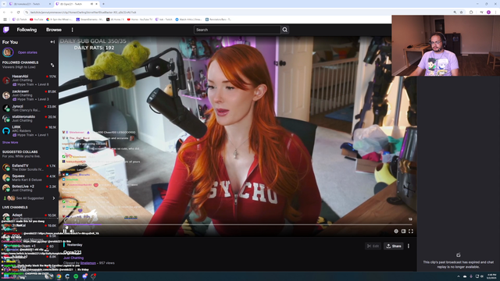The height and width of the screenshot is (281, 500).
Task: Open the stableronaldo channel
Action: pyautogui.click(x=29, y=119)
